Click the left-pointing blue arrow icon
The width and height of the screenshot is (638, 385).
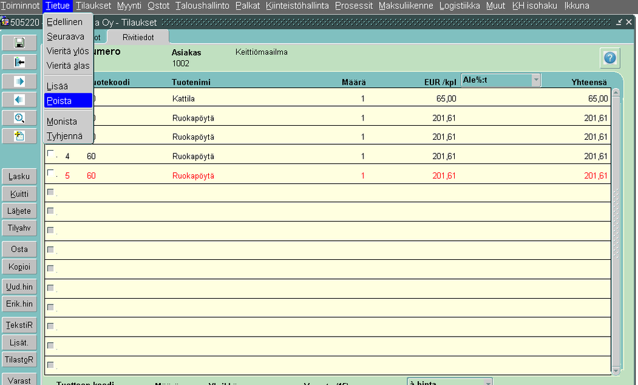pos(19,100)
